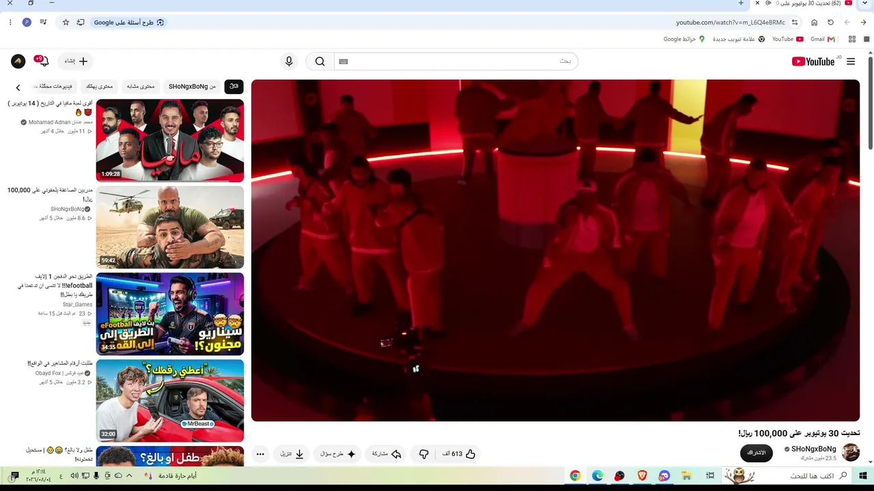This screenshot has height=491, width=874.
Task: Select the محتوى مشابه filter chip
Action: coord(141,87)
